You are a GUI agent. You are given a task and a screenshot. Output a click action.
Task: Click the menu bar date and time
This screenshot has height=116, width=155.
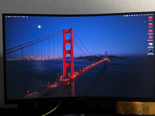(x=149, y=15)
